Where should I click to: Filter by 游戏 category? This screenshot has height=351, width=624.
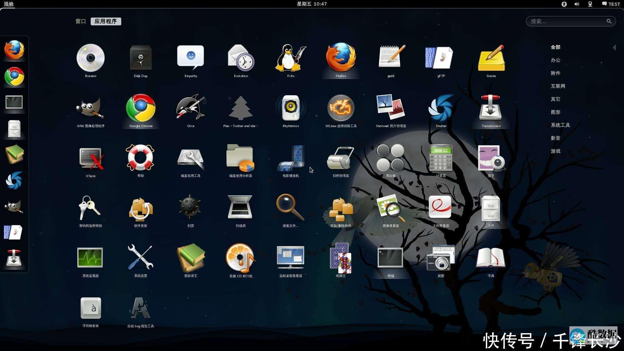point(555,151)
